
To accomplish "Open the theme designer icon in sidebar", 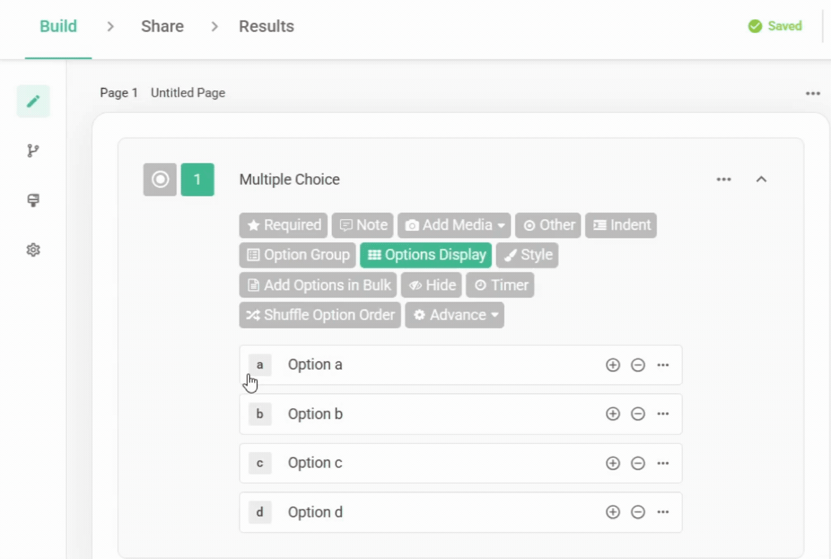I will (x=33, y=200).
